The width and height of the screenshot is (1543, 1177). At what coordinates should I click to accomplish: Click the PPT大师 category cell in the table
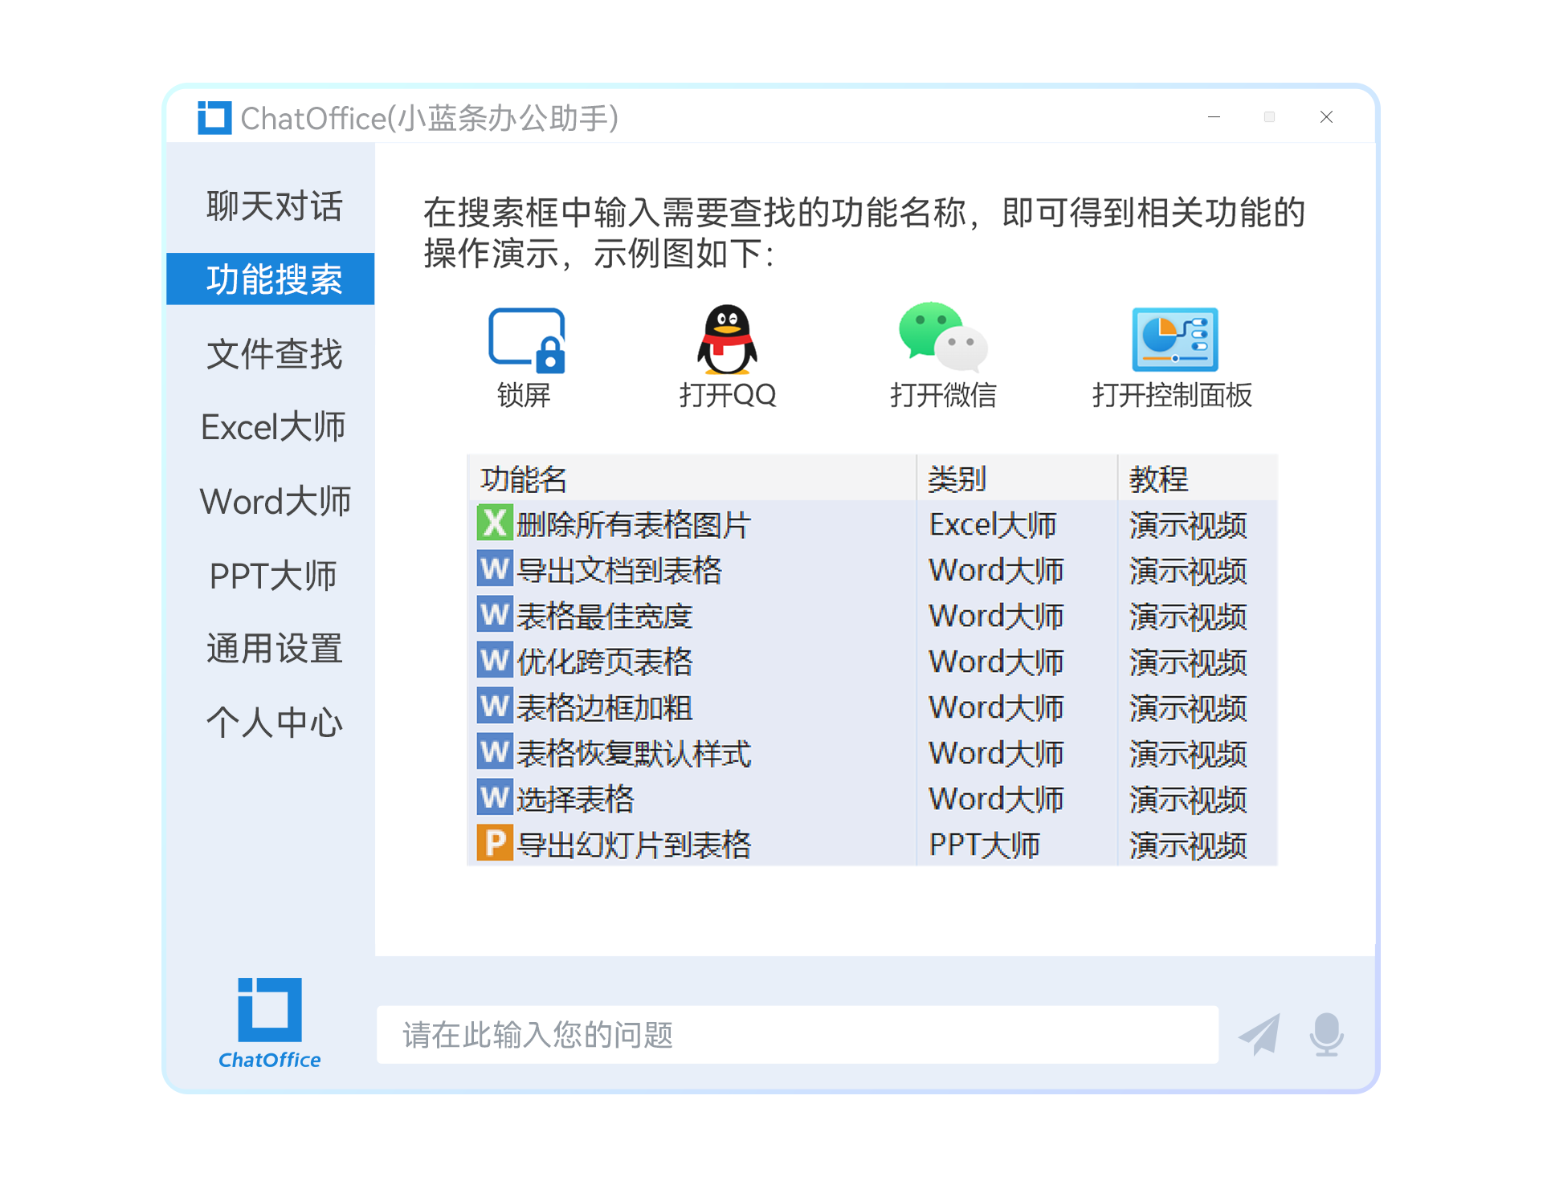(x=985, y=845)
